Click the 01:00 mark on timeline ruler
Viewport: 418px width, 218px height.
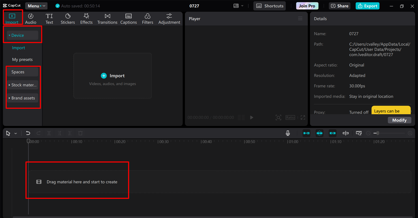tap(293, 142)
